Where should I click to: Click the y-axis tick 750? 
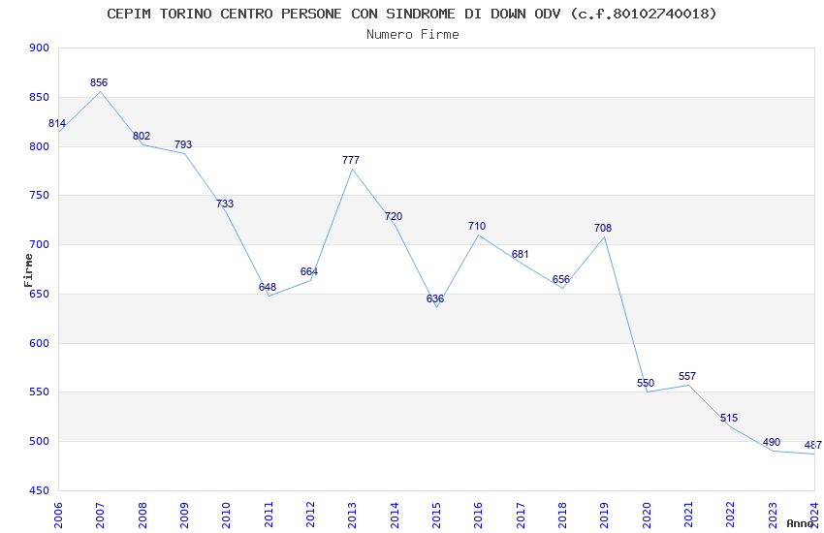(40, 196)
